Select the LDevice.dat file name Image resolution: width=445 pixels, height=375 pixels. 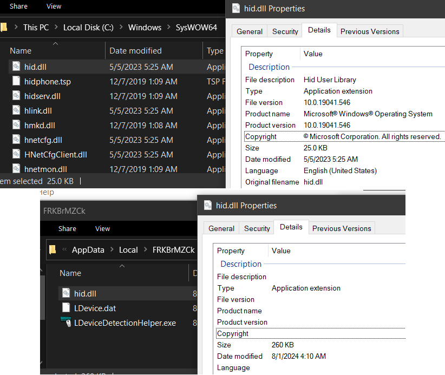(x=95, y=308)
